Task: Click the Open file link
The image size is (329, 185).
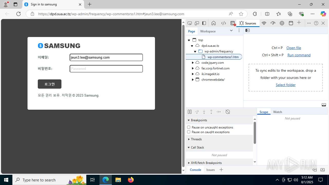Action: (294, 48)
